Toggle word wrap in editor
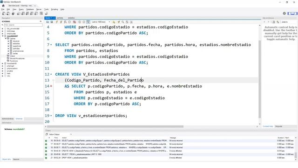This screenshot has width=298, height=168. 131,22
